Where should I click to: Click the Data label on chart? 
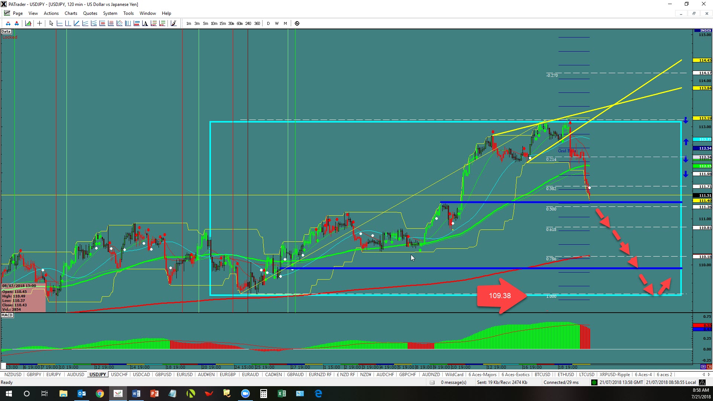click(x=6, y=32)
